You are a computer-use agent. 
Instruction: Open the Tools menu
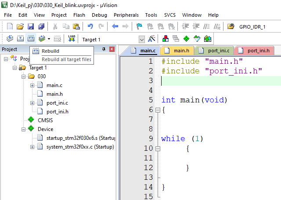151,15
